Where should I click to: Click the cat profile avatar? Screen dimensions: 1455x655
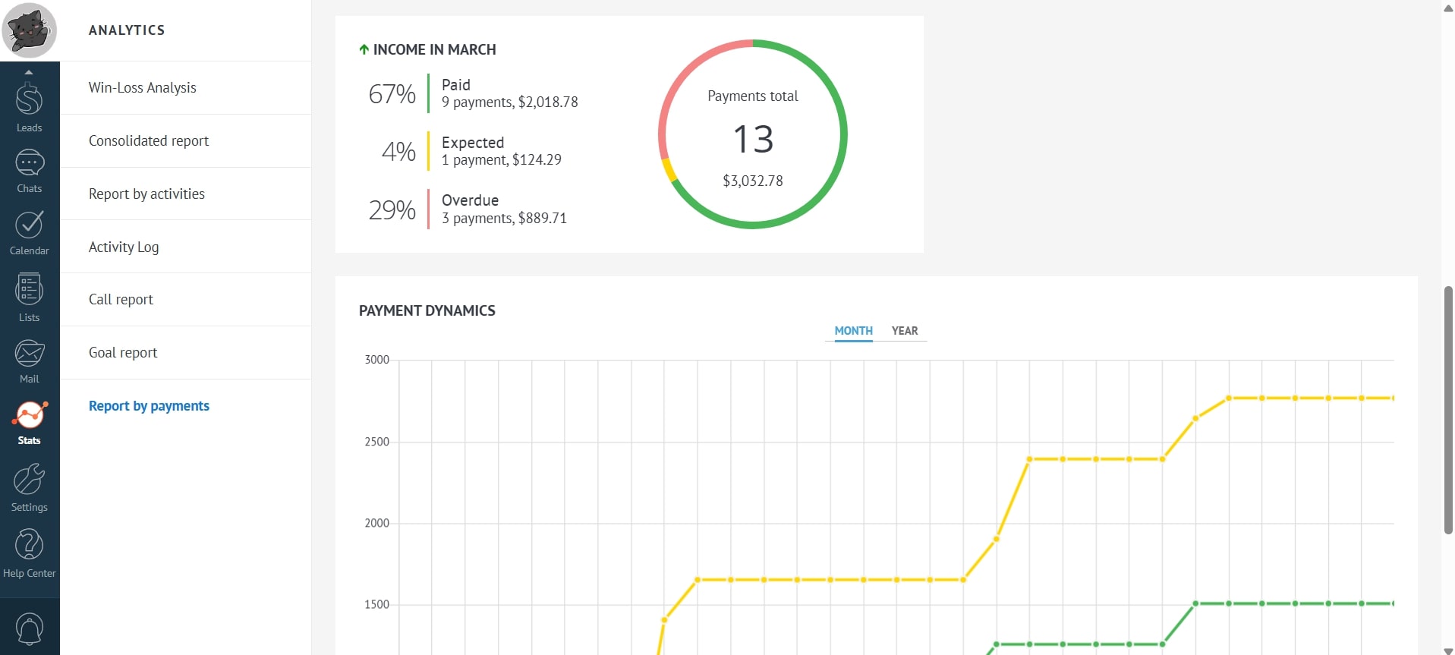[x=30, y=30]
